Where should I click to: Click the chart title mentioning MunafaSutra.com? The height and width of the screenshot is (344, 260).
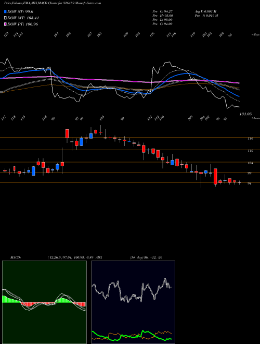pos(53,3)
